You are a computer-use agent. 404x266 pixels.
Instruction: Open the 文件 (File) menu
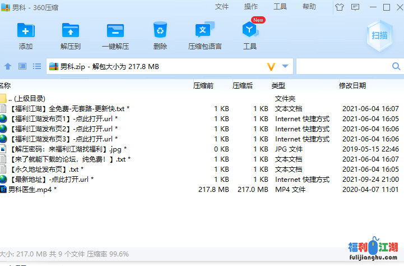coord(222,7)
